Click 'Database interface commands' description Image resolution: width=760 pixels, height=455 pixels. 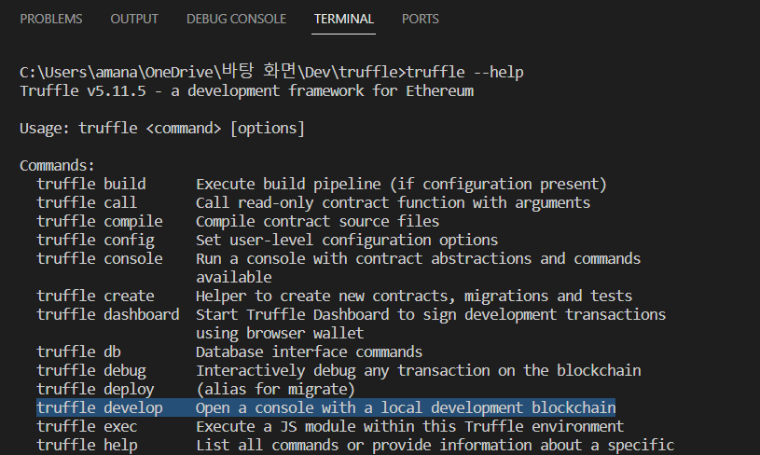[310, 352]
